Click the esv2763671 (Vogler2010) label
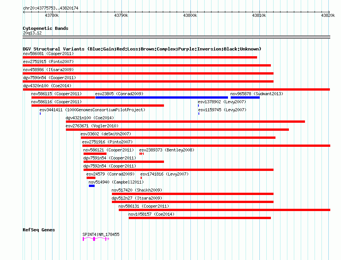The height and width of the screenshot is (260, 341). (92, 126)
